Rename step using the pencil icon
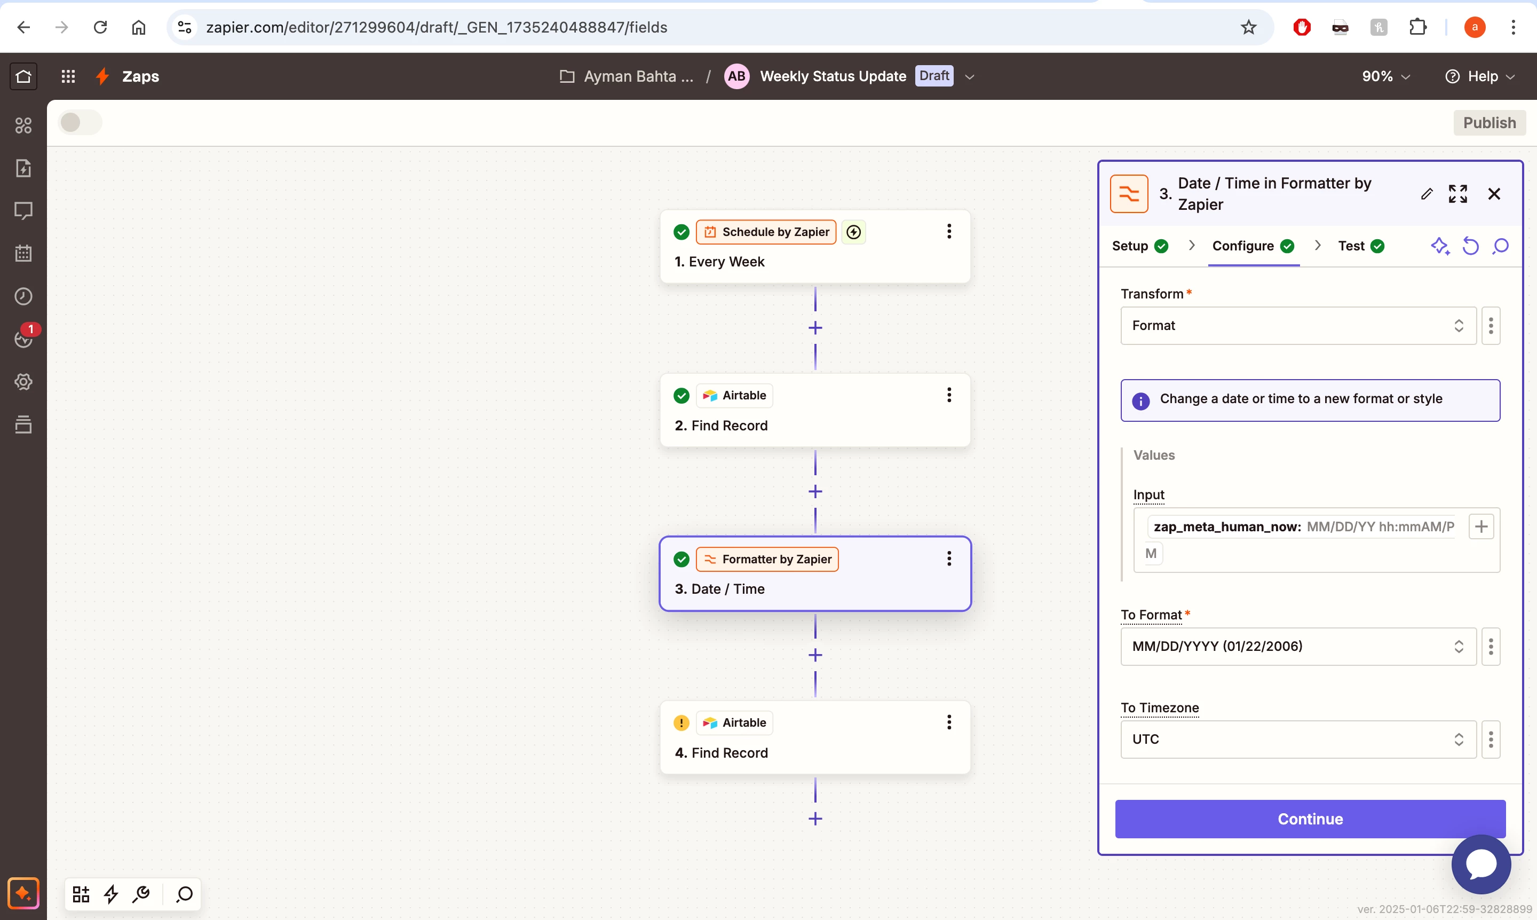The width and height of the screenshot is (1537, 920). [x=1426, y=194]
